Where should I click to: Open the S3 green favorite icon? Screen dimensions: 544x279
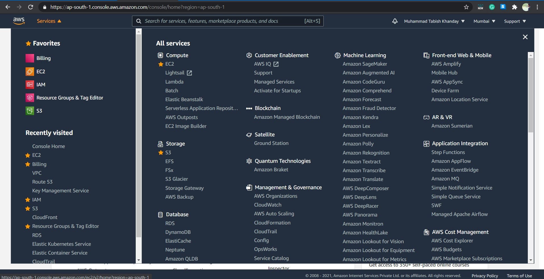click(30, 111)
